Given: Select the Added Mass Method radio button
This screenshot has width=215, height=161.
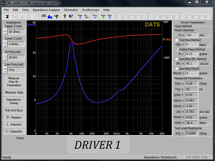Looking at the screenshot, I should [x=177, y=49].
